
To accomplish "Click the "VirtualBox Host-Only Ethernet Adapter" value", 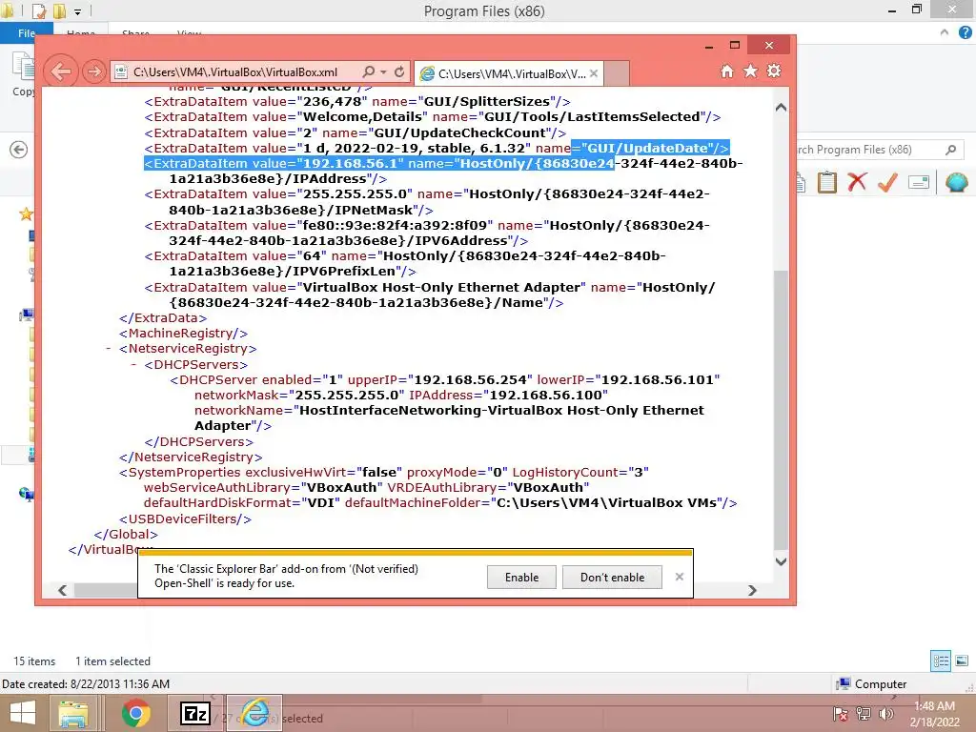I will (441, 288).
